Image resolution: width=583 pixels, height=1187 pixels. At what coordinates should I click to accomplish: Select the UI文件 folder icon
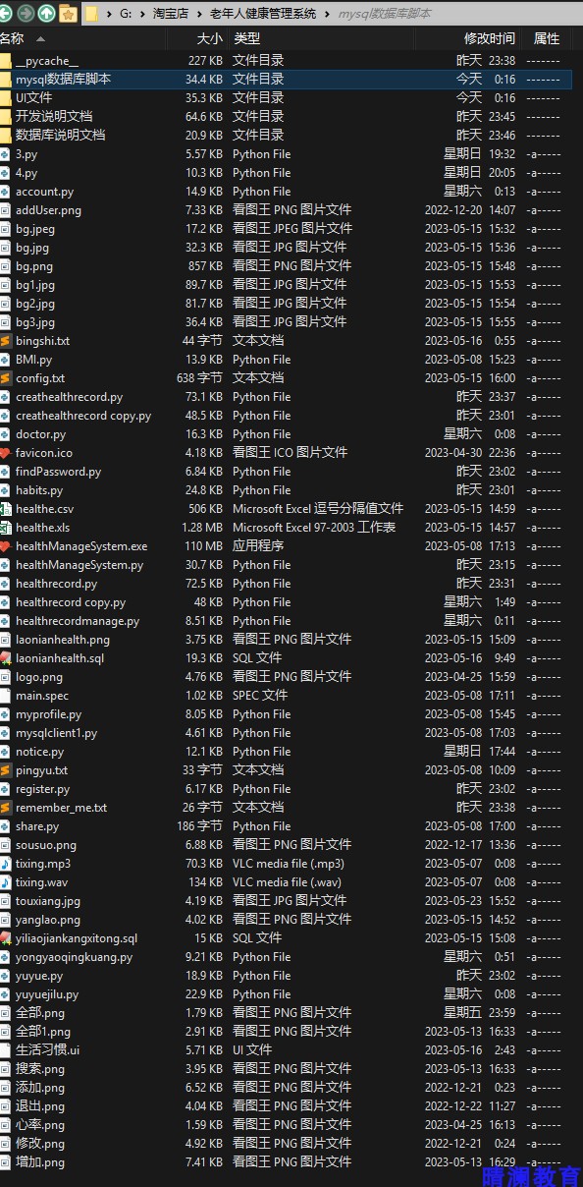coord(5,98)
